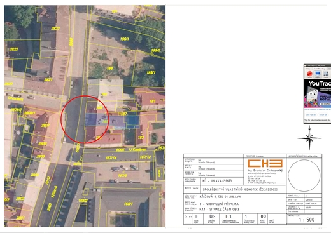Click parcel label 190/1 on map
The width and height of the screenshot is (331, 233).
point(124,39)
